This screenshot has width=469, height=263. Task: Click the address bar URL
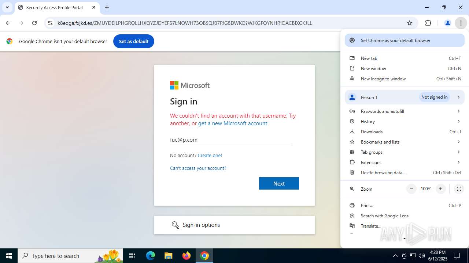click(185, 23)
